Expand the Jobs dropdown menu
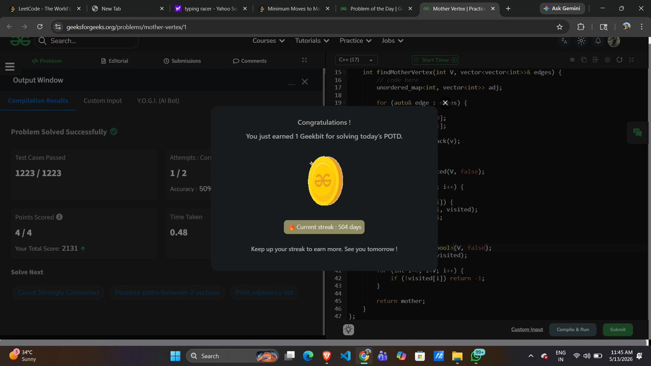Screen dimensions: 651x366 393,41
